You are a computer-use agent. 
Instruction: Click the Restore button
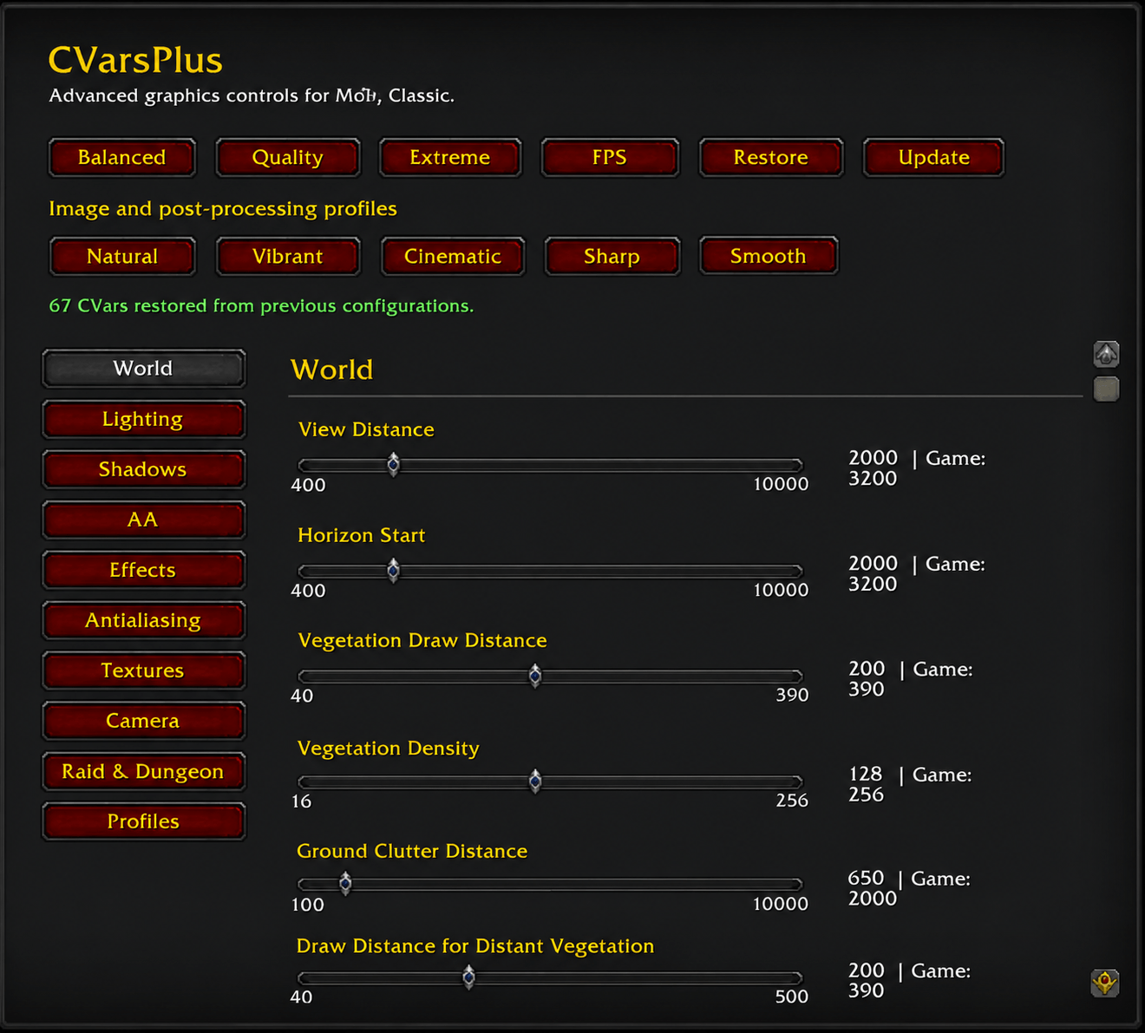771,158
